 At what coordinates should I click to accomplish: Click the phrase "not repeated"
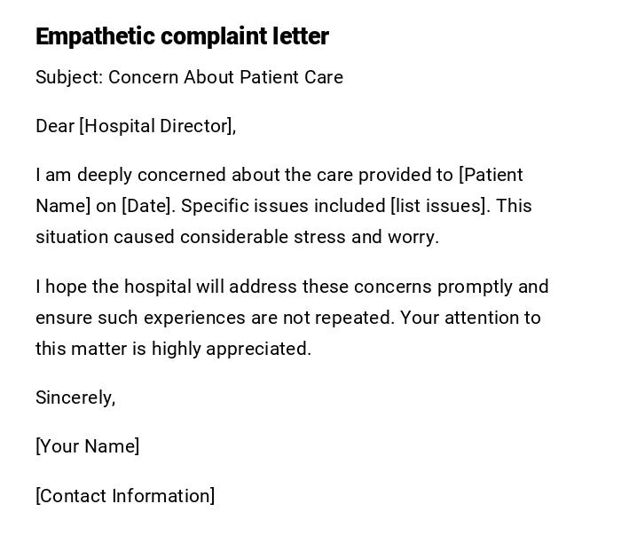point(342,318)
